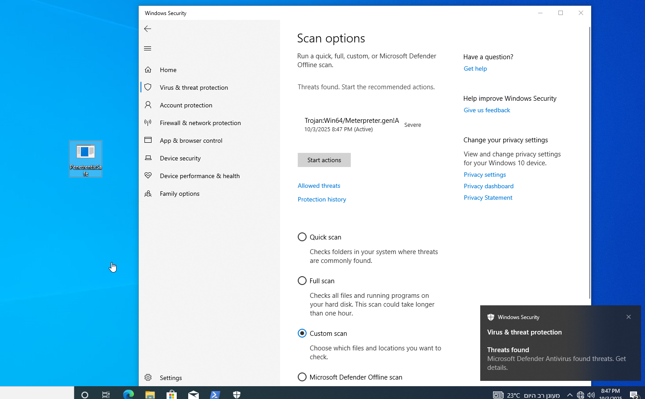
Task: Open Settings using the gear icon
Action: (x=148, y=377)
